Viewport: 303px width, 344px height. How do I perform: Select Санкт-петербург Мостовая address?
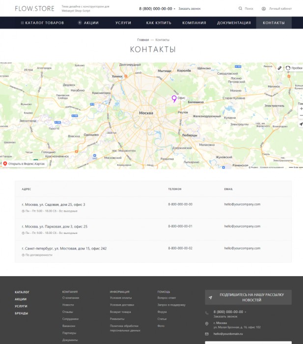(x=64, y=248)
